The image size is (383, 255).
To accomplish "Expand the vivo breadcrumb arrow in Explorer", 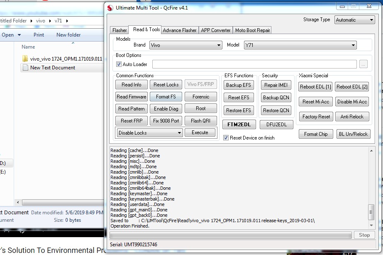I will [50, 21].
